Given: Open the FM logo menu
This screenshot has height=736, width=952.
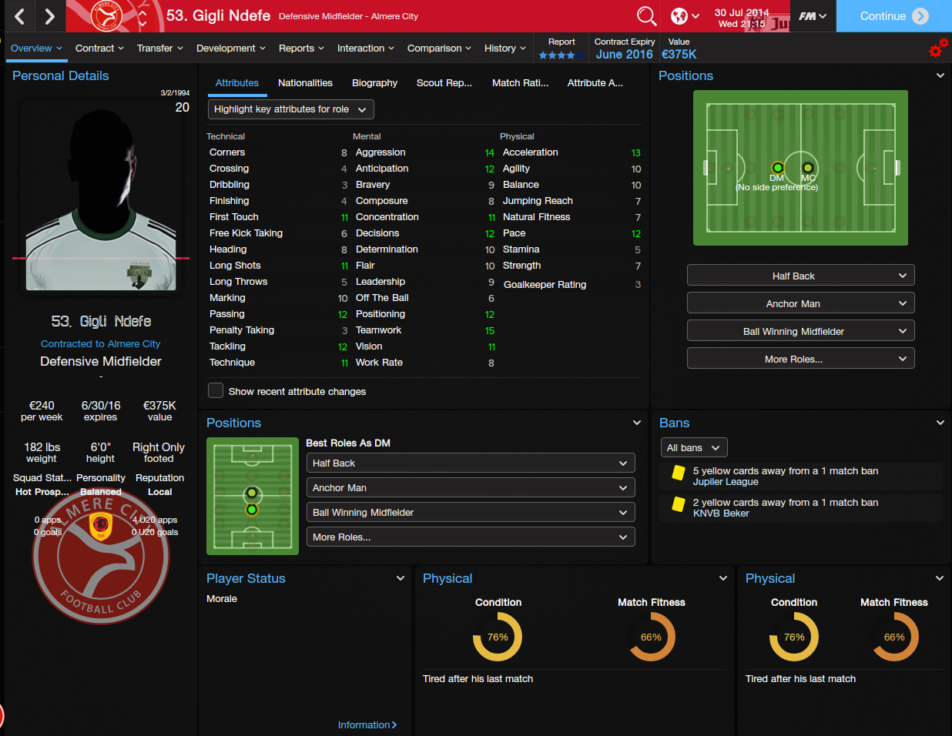Looking at the screenshot, I should pyautogui.click(x=812, y=16).
